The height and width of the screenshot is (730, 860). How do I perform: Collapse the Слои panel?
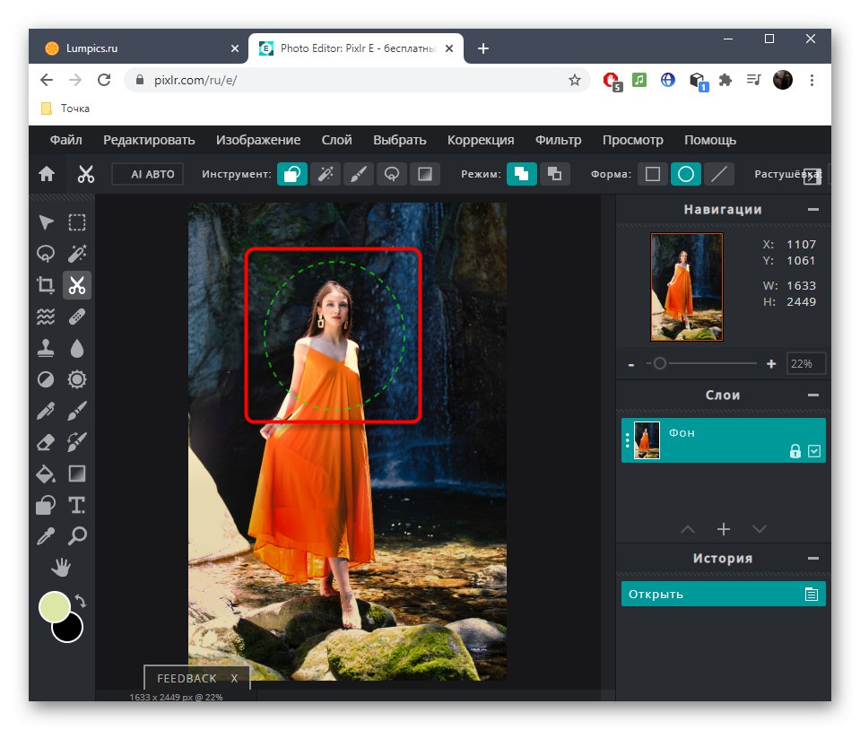(812, 395)
